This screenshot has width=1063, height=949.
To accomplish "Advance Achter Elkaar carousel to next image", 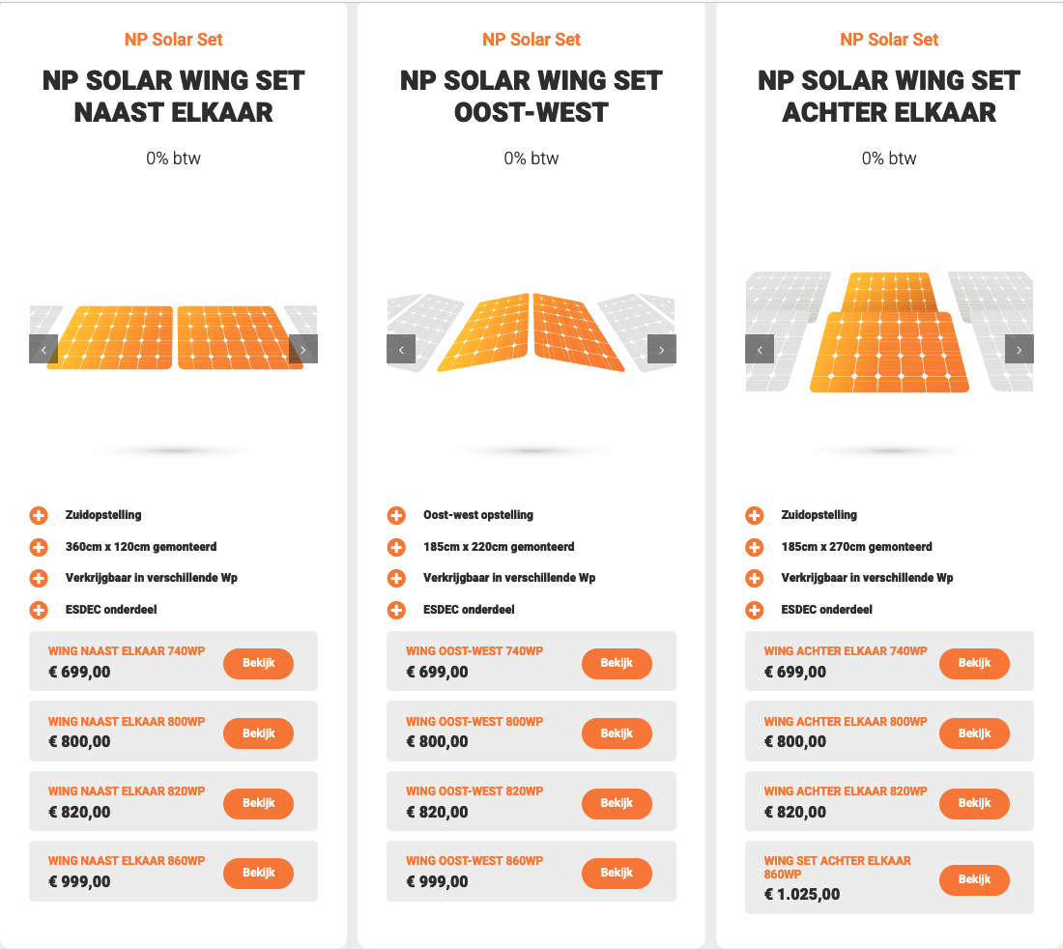I will (x=1020, y=349).
